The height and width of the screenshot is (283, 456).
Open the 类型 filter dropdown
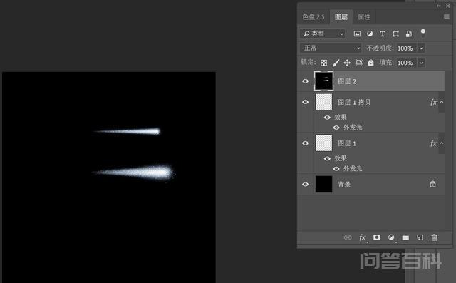click(323, 34)
